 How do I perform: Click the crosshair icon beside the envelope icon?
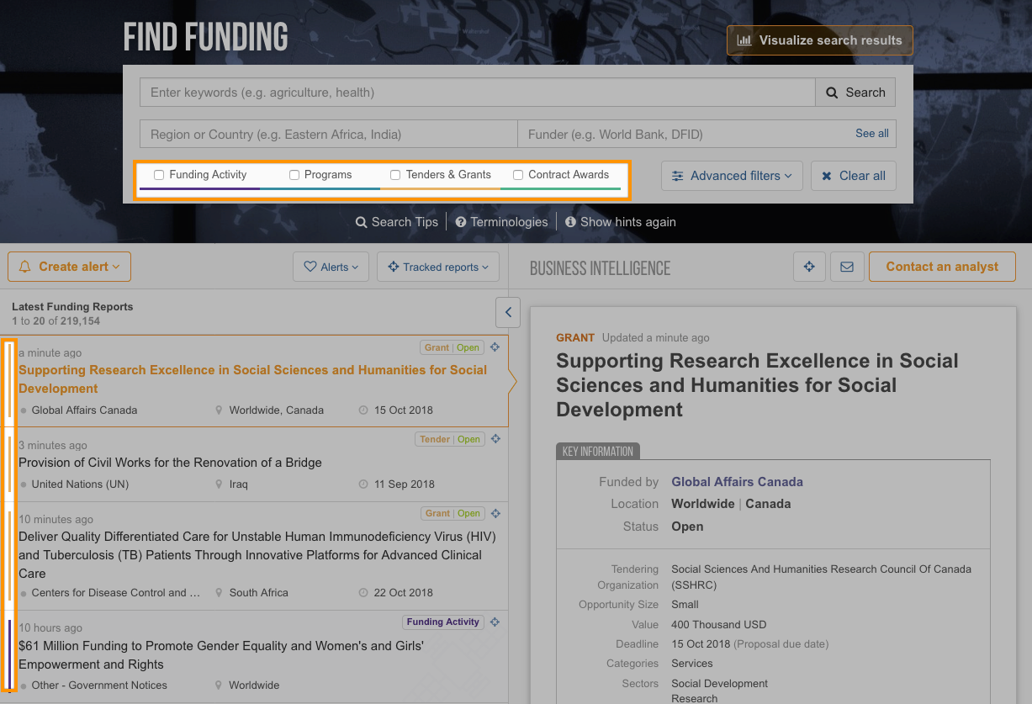tap(809, 267)
